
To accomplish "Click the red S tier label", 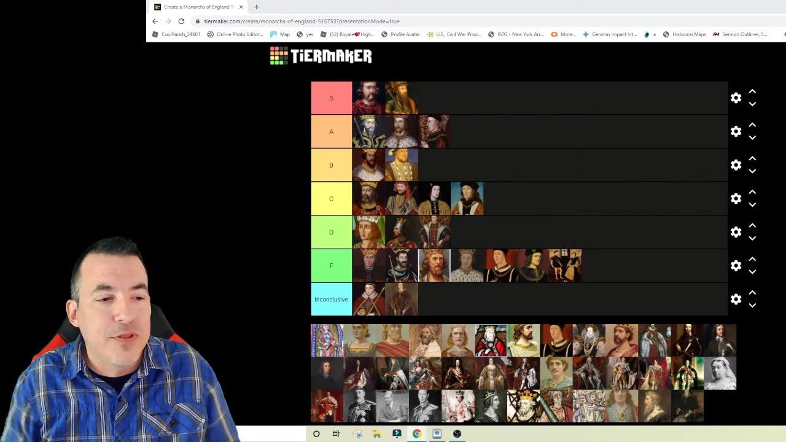I will point(332,98).
